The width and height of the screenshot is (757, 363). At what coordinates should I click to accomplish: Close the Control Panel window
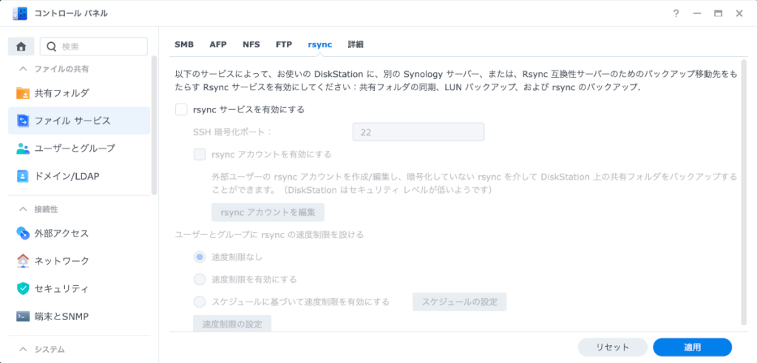[739, 13]
